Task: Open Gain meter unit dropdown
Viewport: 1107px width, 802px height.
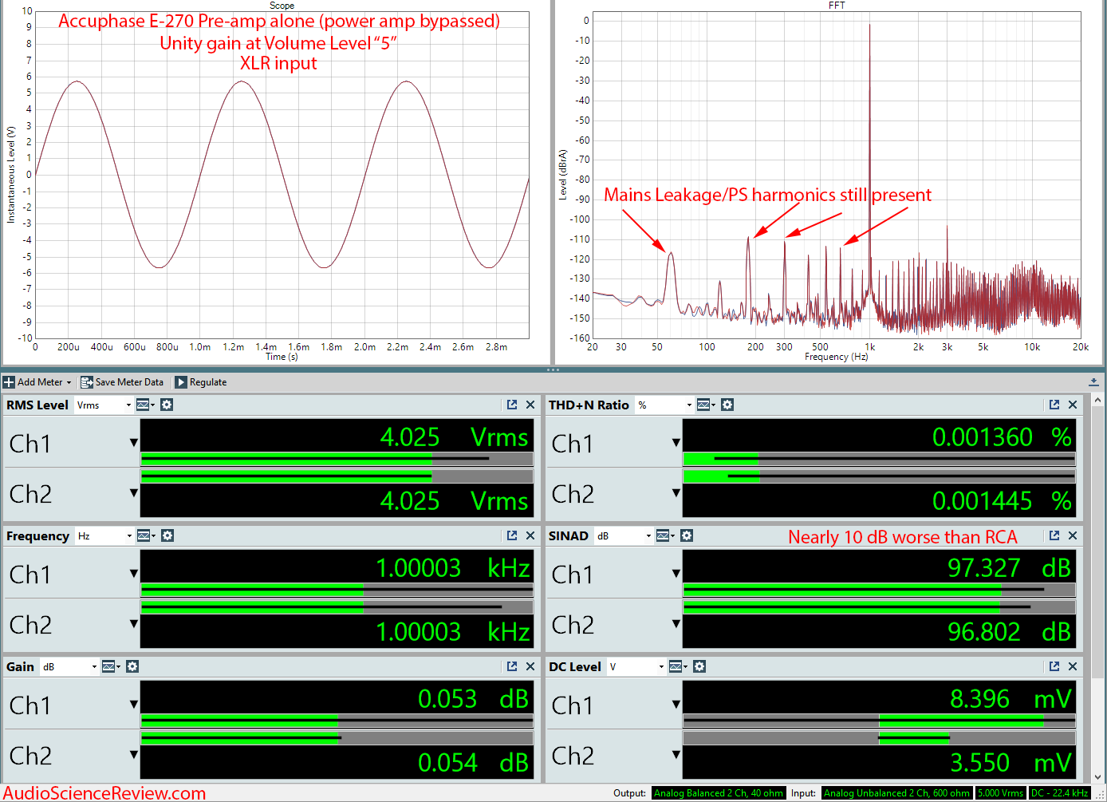Action: 69,667
